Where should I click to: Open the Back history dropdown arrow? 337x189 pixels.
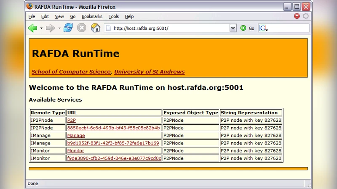tap(41, 29)
